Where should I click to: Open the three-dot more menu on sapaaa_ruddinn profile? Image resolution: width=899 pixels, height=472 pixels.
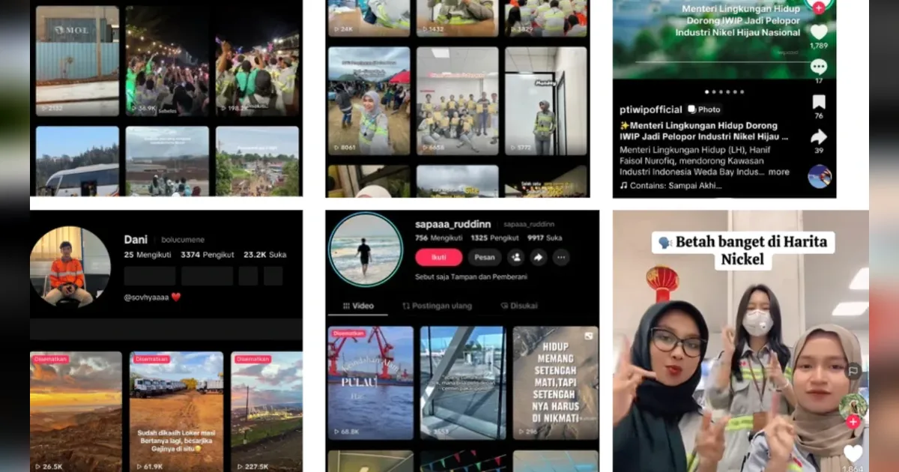pyautogui.click(x=560, y=257)
